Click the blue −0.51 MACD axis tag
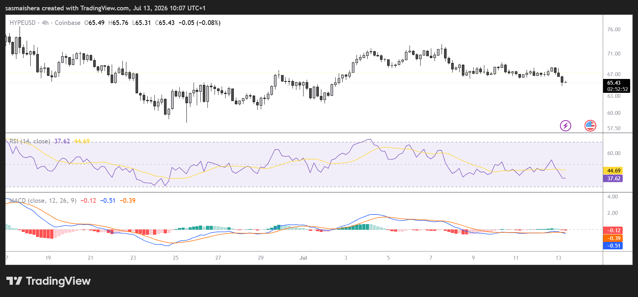The image size is (638, 297). (613, 246)
